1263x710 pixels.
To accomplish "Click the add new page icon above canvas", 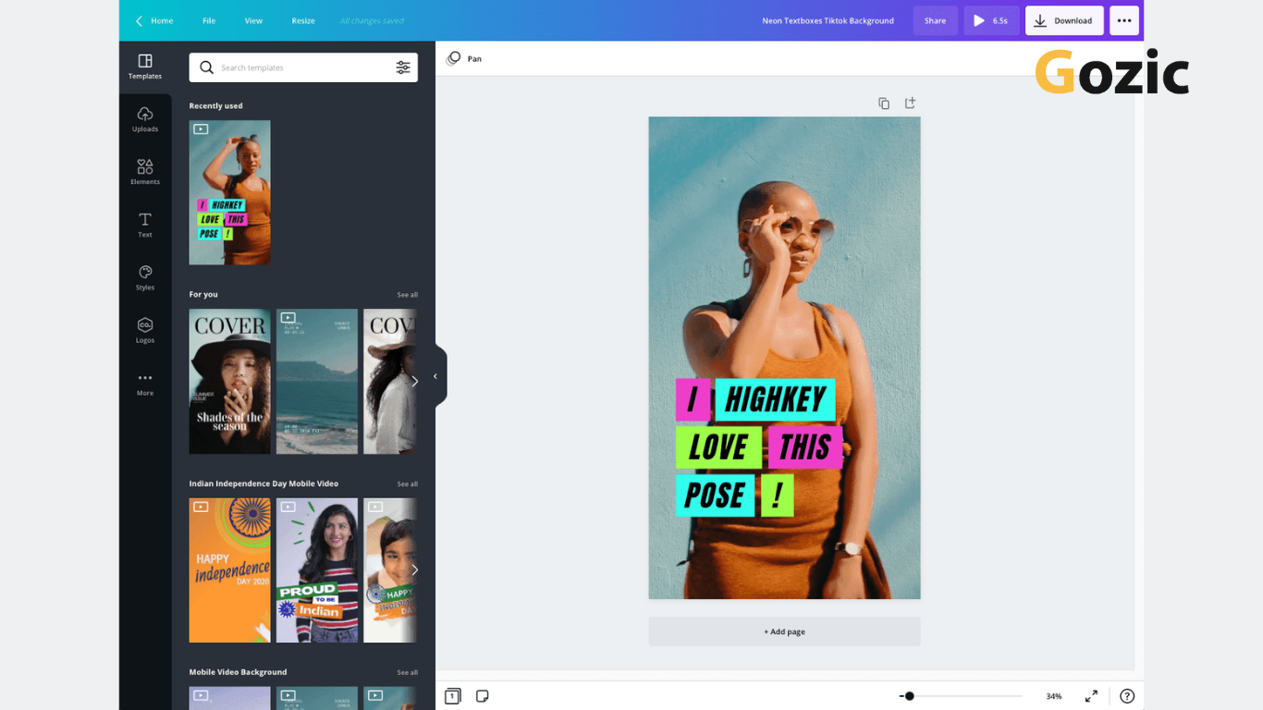I will point(910,104).
